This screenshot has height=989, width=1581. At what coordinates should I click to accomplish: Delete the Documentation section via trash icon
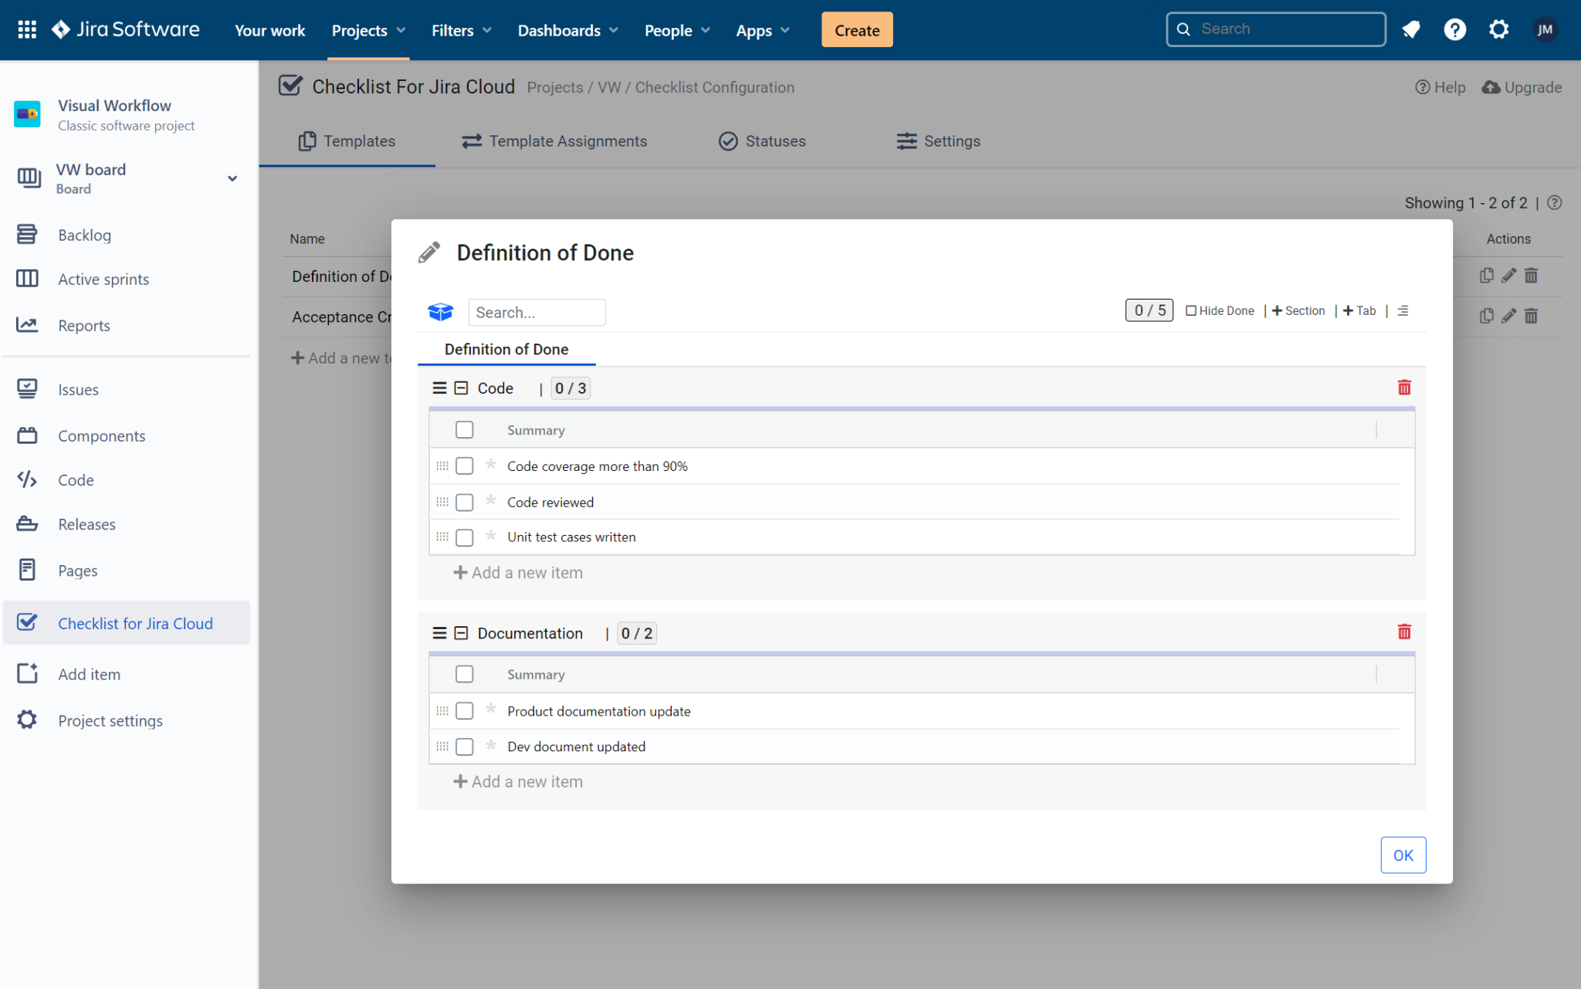[1403, 632]
